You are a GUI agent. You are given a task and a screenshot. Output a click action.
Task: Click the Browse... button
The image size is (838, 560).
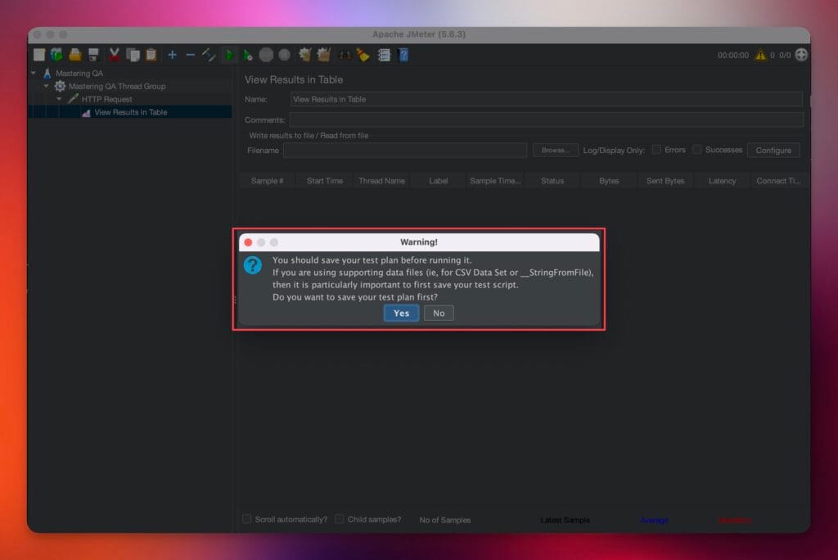[x=556, y=151]
